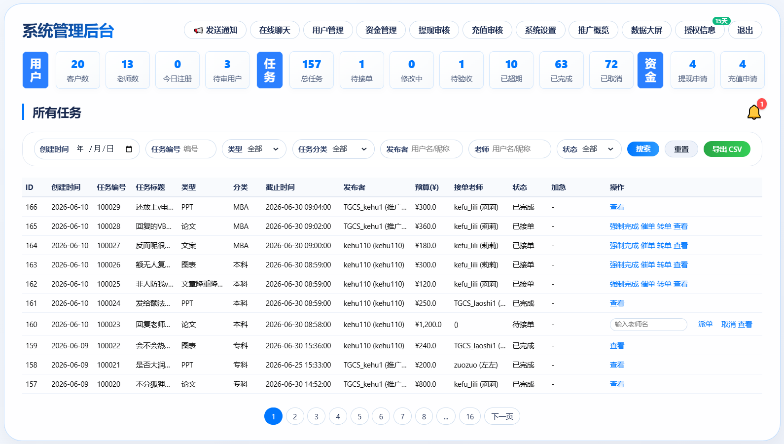Click 查看 for task 157
The width and height of the screenshot is (784, 444).
pos(617,384)
